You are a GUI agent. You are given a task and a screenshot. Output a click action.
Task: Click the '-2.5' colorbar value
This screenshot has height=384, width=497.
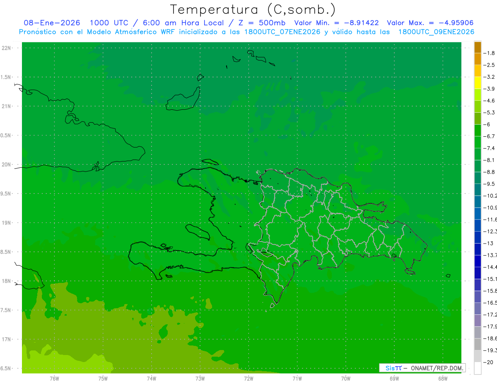(489, 65)
